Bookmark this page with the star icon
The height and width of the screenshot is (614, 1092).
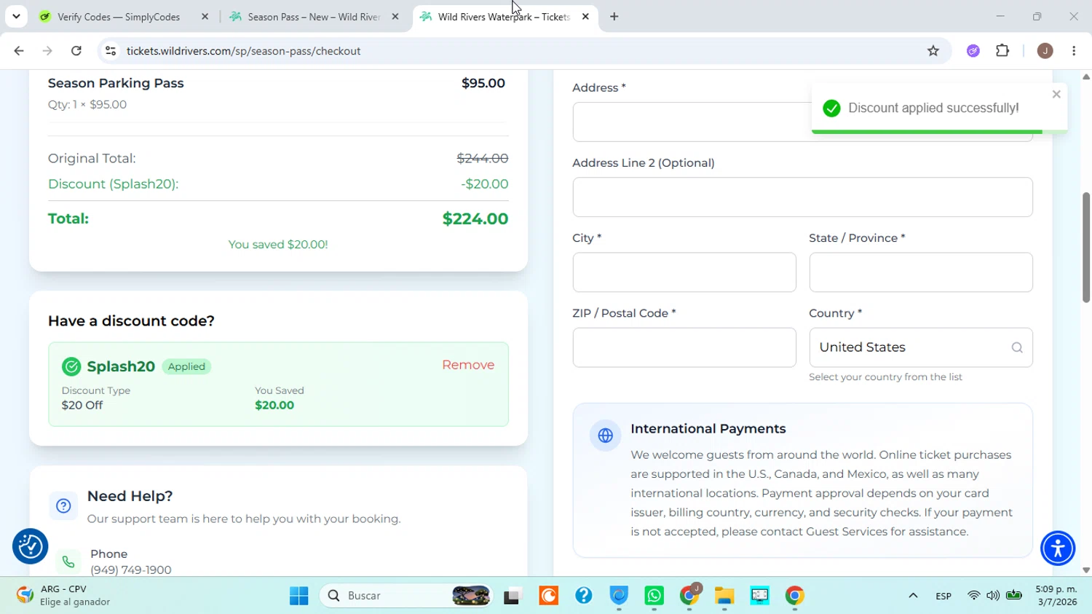point(933,51)
